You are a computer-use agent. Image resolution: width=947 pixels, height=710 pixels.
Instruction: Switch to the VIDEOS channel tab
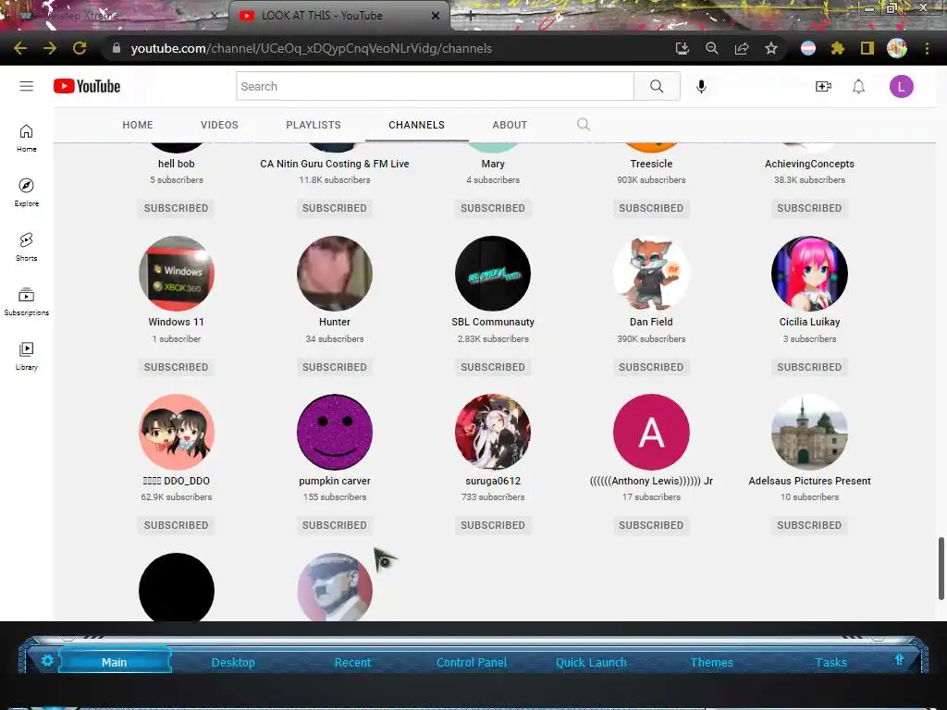[219, 125]
